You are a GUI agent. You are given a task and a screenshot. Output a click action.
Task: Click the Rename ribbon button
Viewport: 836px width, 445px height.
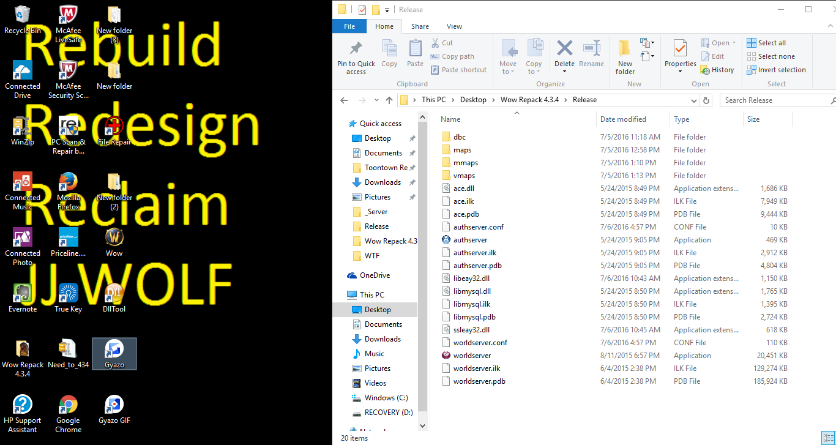coord(591,54)
